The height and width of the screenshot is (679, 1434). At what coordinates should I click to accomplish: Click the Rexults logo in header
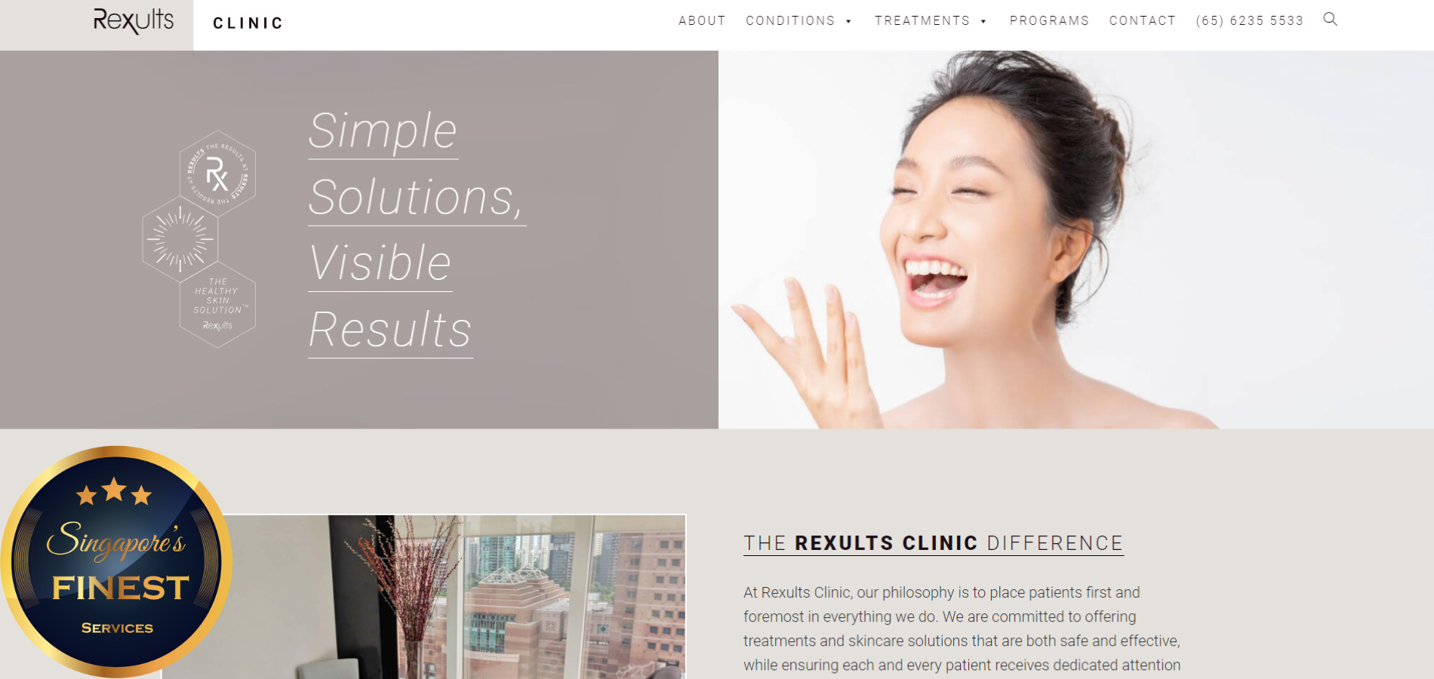tap(134, 21)
